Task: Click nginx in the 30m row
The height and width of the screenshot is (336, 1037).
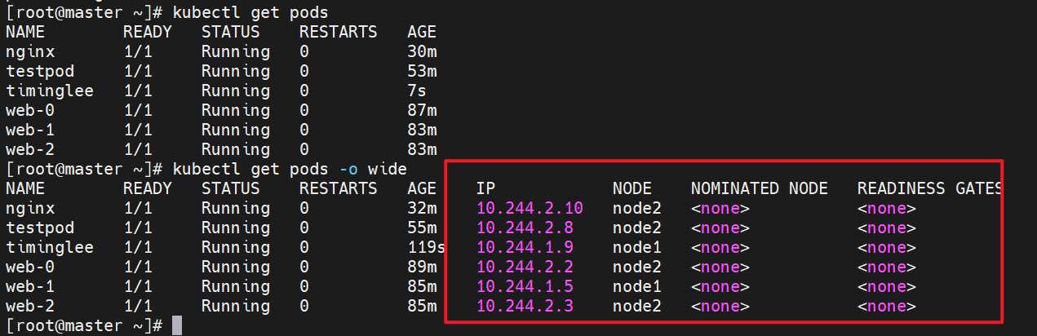Action: point(30,52)
